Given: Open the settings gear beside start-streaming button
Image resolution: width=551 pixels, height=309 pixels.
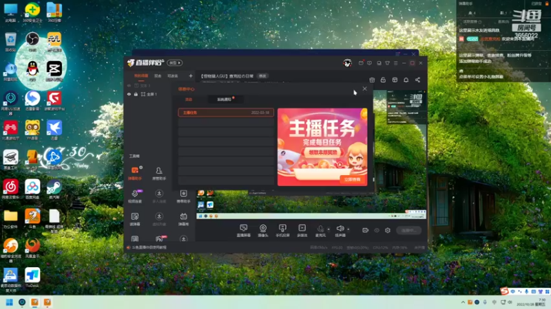Looking at the screenshot, I should [x=388, y=230].
